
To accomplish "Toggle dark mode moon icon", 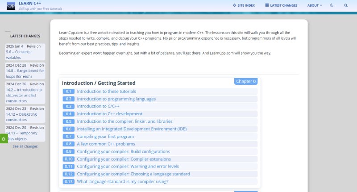I will pyautogui.click(x=332, y=5).
